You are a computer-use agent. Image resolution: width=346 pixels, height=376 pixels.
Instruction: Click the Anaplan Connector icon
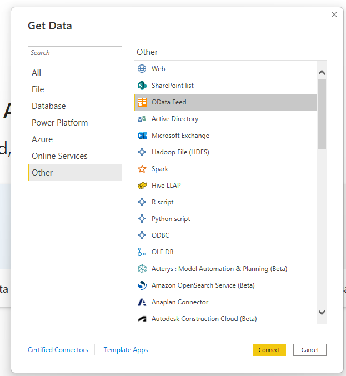(142, 302)
